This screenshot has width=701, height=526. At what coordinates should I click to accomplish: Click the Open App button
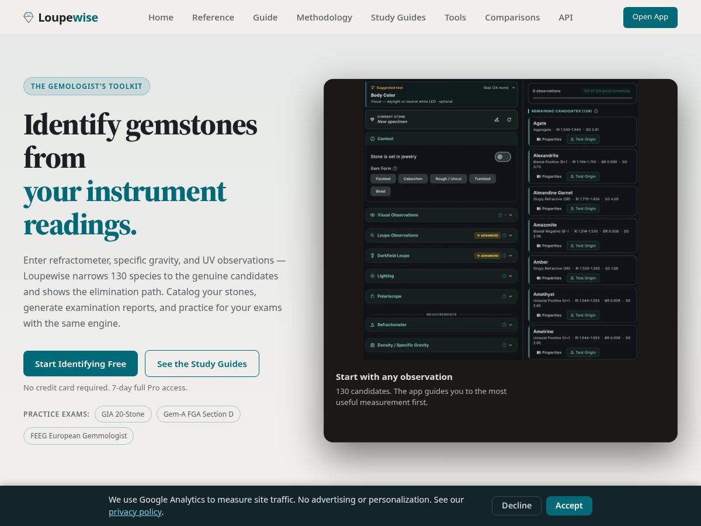pyautogui.click(x=650, y=17)
